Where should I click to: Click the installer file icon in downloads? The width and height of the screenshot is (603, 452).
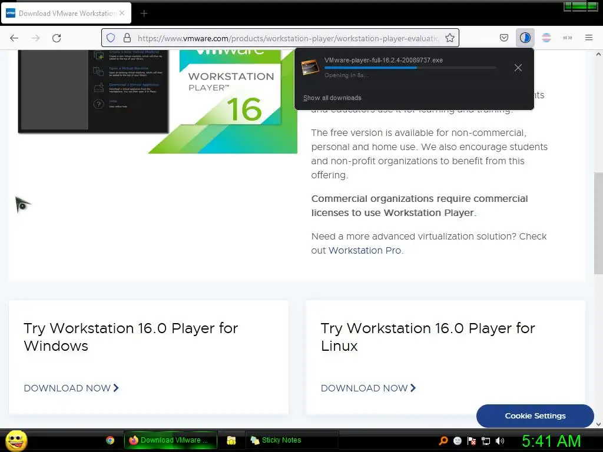[x=310, y=67]
